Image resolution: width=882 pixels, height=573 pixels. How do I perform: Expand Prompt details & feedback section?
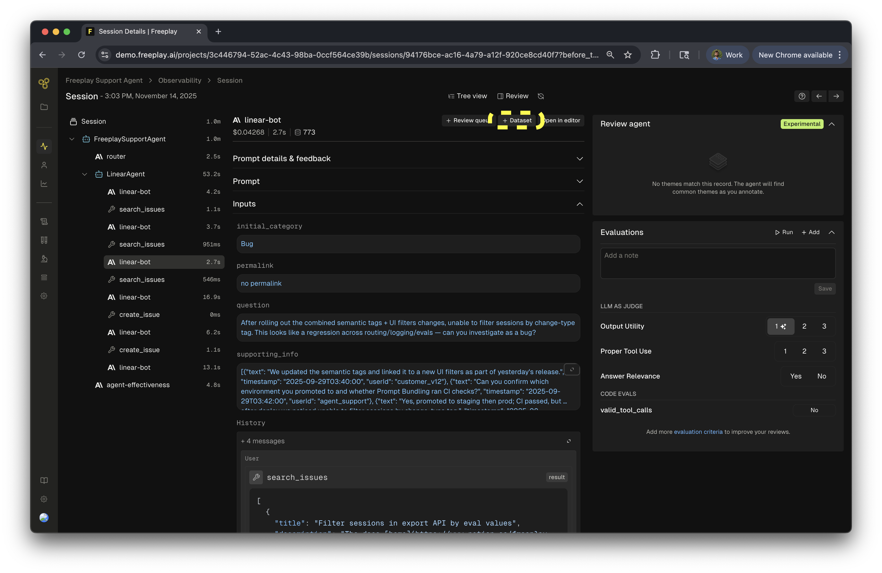click(x=579, y=158)
